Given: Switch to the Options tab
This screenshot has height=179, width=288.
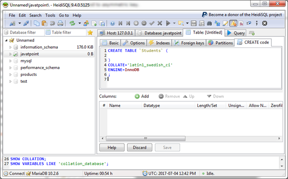Looking at the screenshot, I should 134,43.
